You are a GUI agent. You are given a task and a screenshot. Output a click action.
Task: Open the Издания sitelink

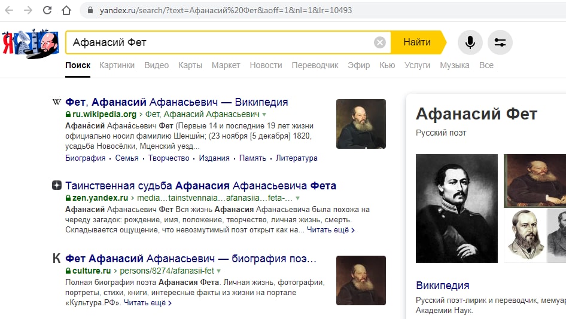(x=214, y=158)
